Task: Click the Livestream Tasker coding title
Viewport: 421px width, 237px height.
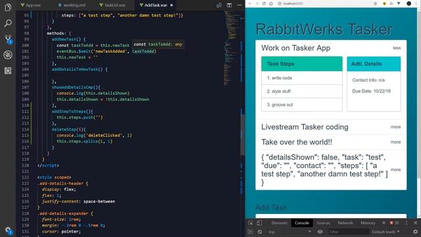Action: pyautogui.click(x=305, y=127)
